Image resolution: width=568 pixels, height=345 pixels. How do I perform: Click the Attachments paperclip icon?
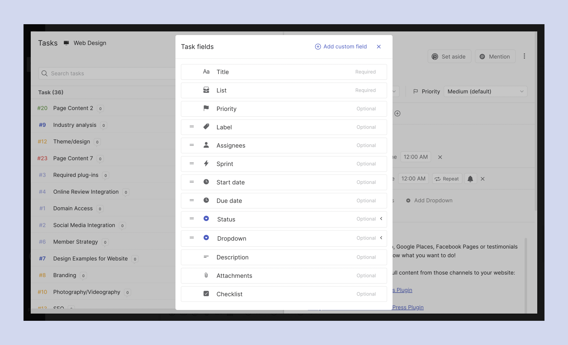[x=206, y=275]
